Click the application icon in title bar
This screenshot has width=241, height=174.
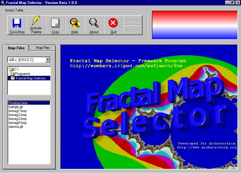(x=3, y=3)
